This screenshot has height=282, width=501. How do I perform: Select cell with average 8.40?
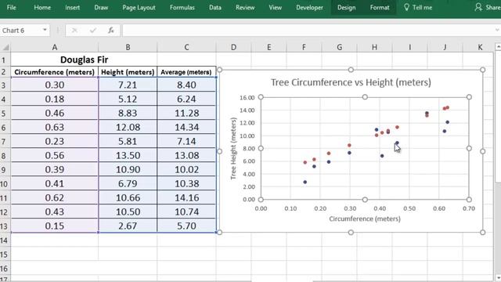point(186,85)
